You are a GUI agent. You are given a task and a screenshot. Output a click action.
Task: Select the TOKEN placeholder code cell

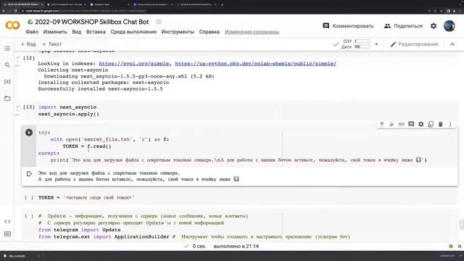pos(246,197)
